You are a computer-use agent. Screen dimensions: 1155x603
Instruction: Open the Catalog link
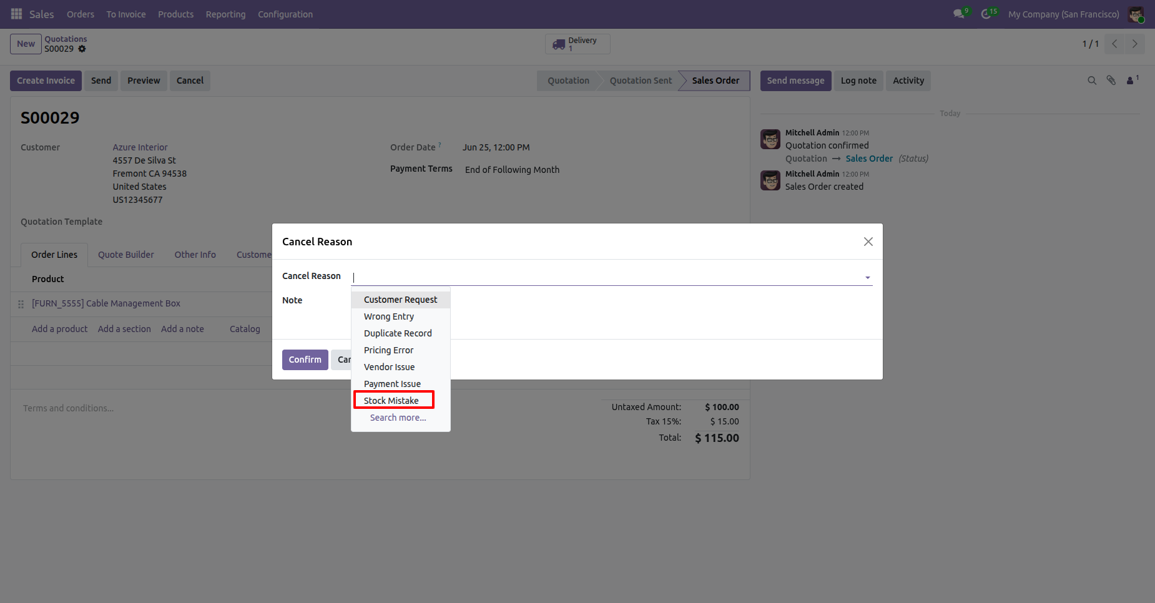(245, 329)
